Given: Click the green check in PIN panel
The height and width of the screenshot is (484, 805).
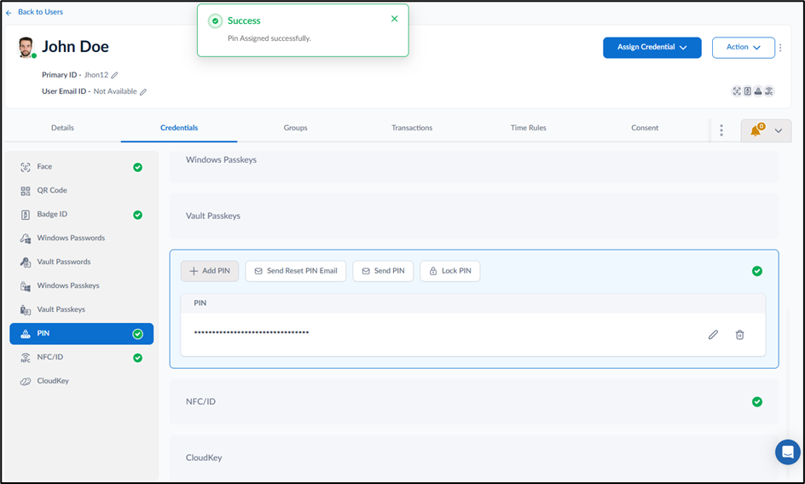Looking at the screenshot, I should pyautogui.click(x=757, y=271).
